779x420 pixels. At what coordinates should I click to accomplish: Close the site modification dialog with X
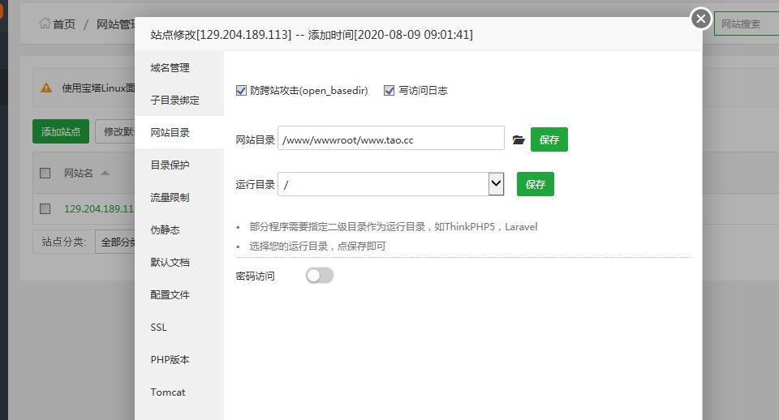click(x=701, y=19)
